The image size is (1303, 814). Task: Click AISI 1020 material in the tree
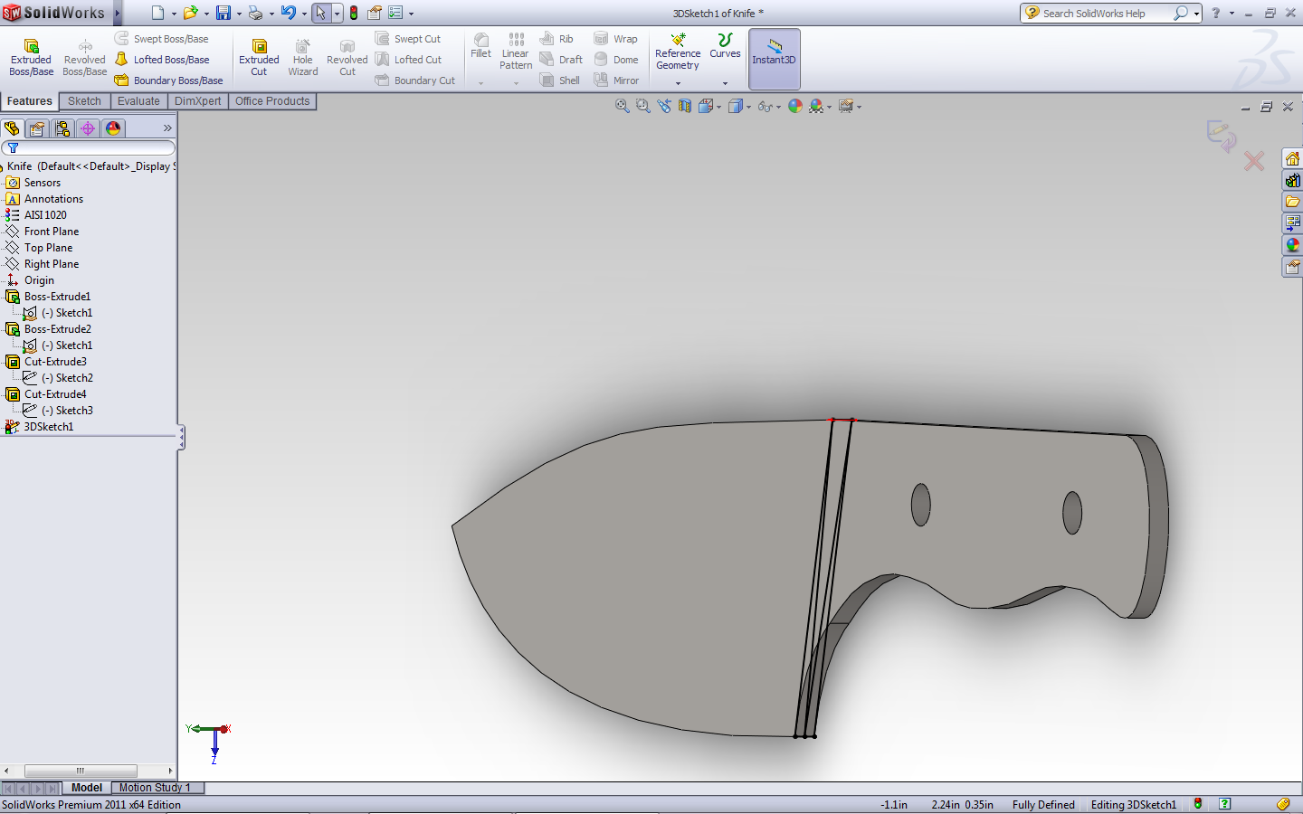45,215
